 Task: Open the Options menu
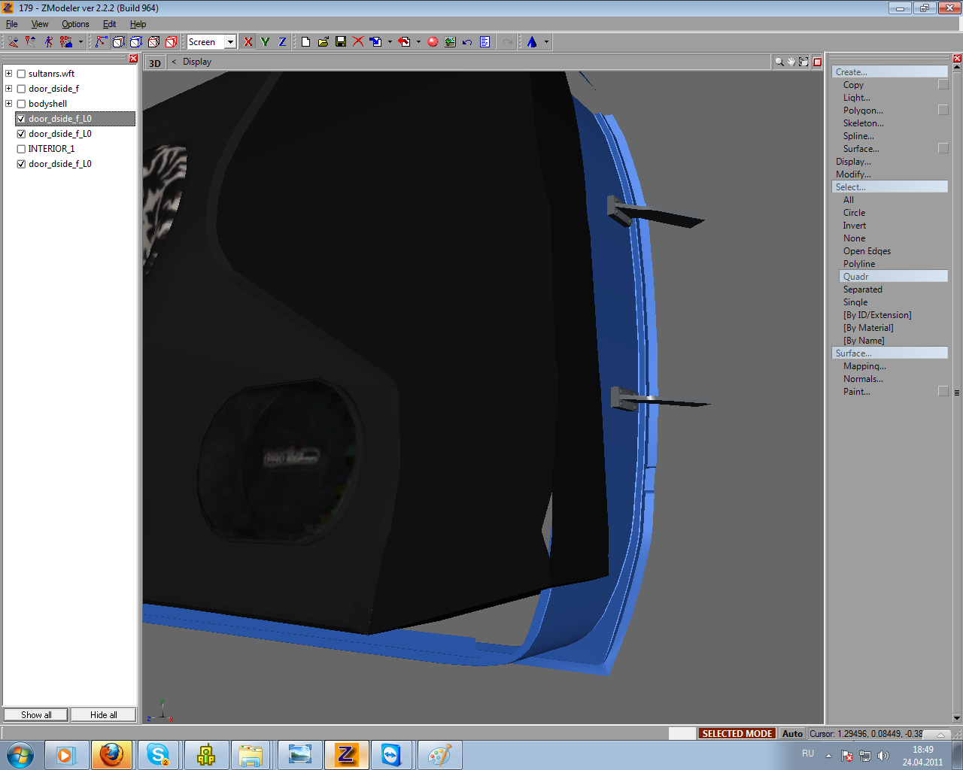pos(75,24)
